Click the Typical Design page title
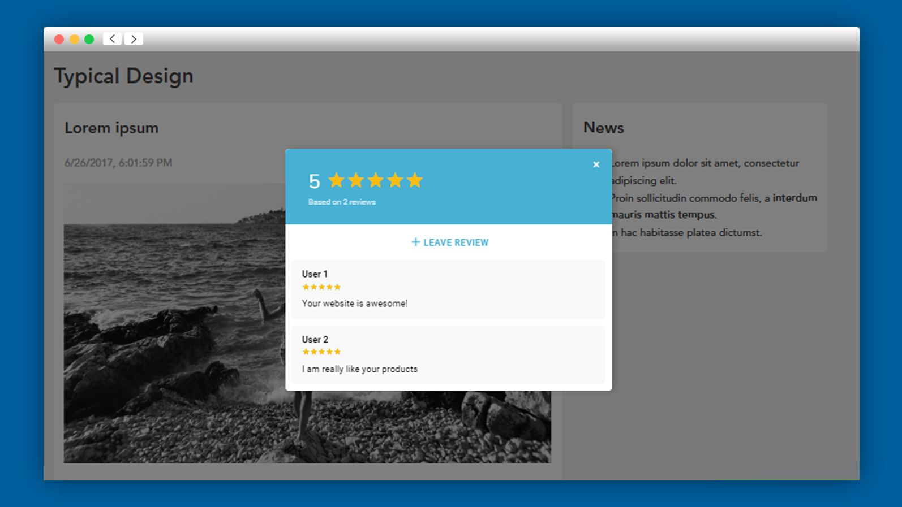902x507 pixels. [123, 76]
